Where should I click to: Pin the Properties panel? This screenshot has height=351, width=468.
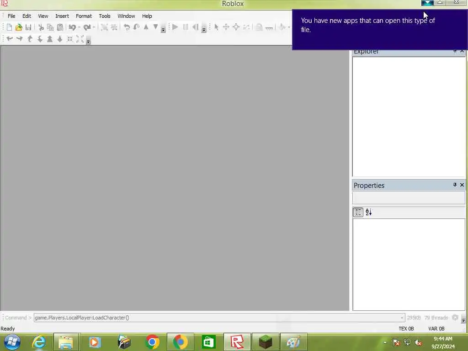[x=455, y=185]
